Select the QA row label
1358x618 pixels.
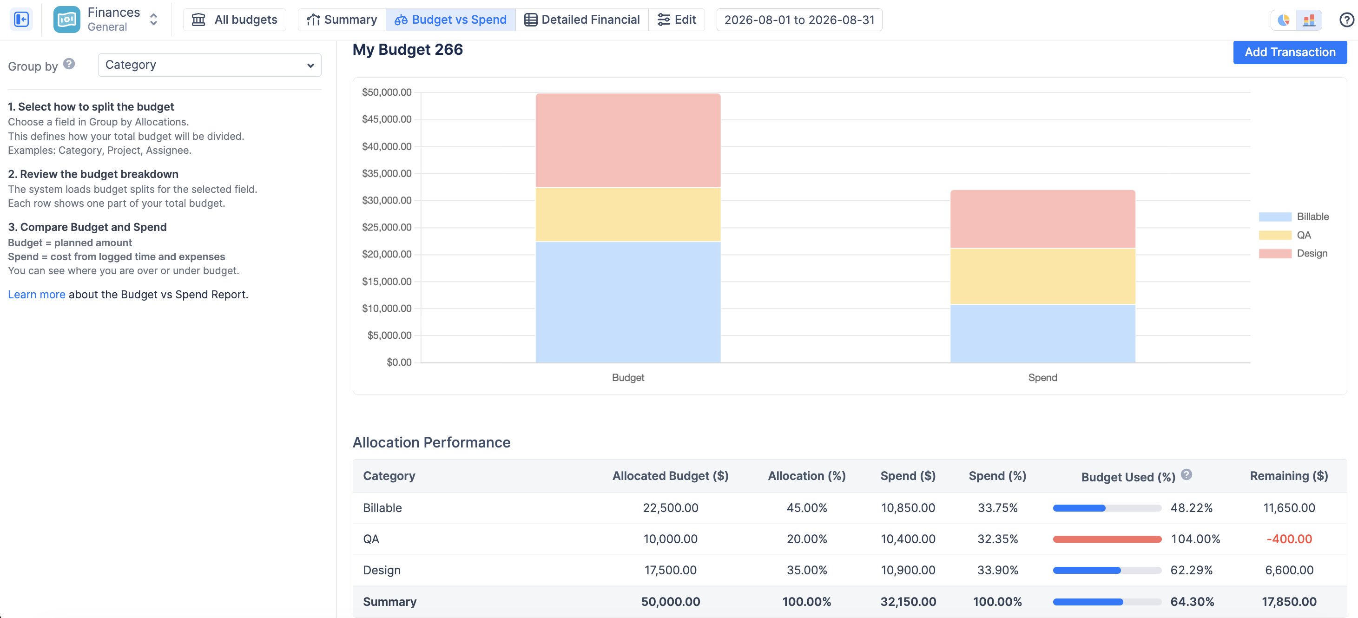click(x=371, y=539)
